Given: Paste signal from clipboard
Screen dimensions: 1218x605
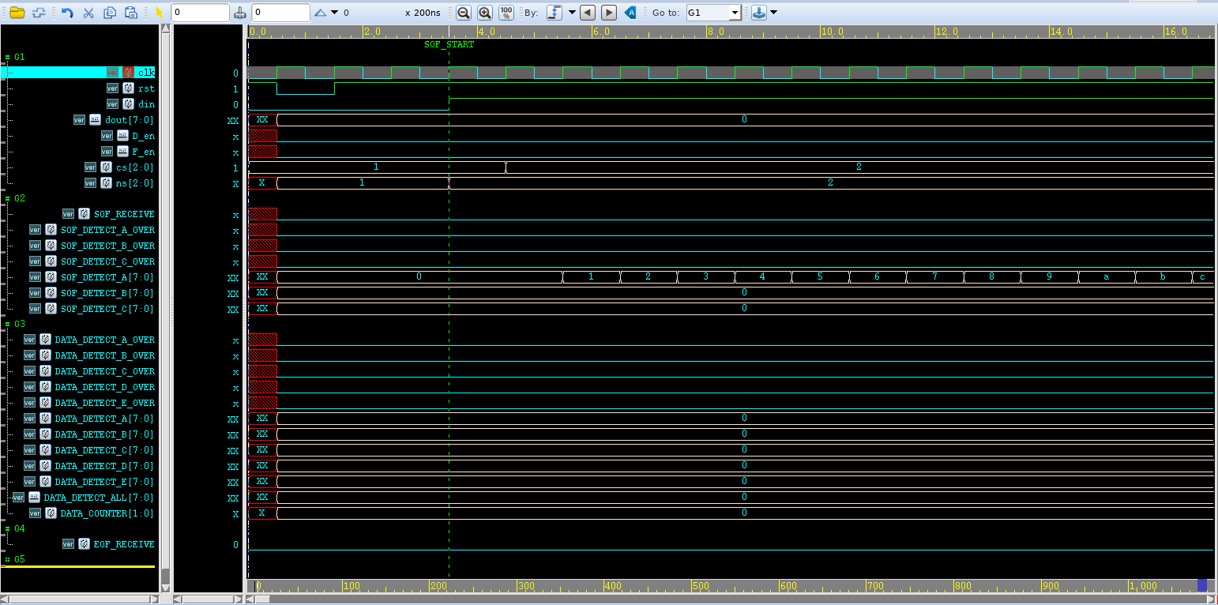Looking at the screenshot, I should (x=132, y=13).
